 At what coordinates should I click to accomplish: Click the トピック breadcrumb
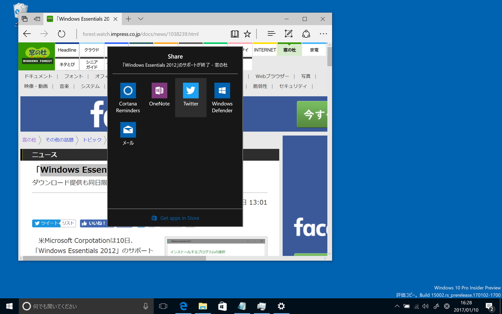(x=92, y=140)
